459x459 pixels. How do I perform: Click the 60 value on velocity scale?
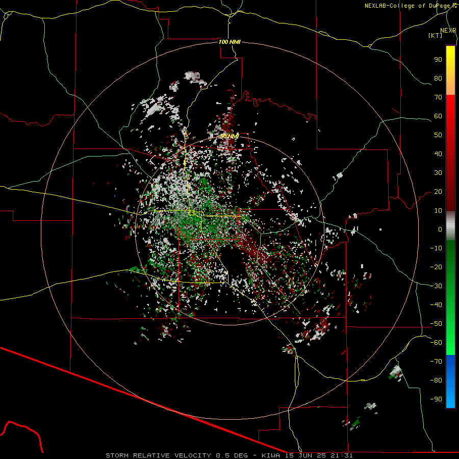tap(438, 116)
